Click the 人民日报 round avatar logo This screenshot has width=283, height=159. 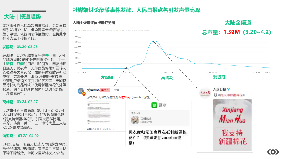[205, 93]
